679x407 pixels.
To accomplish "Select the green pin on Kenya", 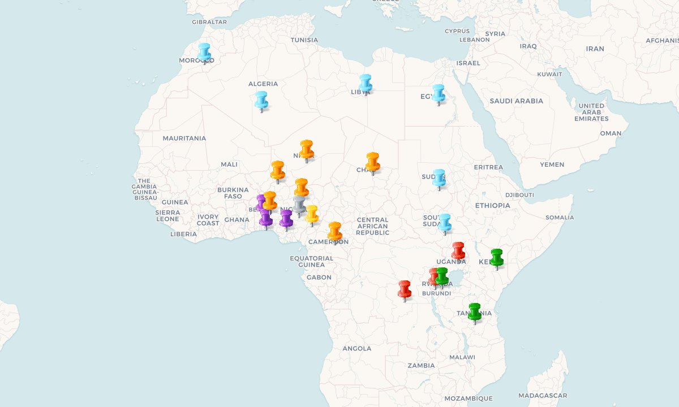I will (x=497, y=257).
